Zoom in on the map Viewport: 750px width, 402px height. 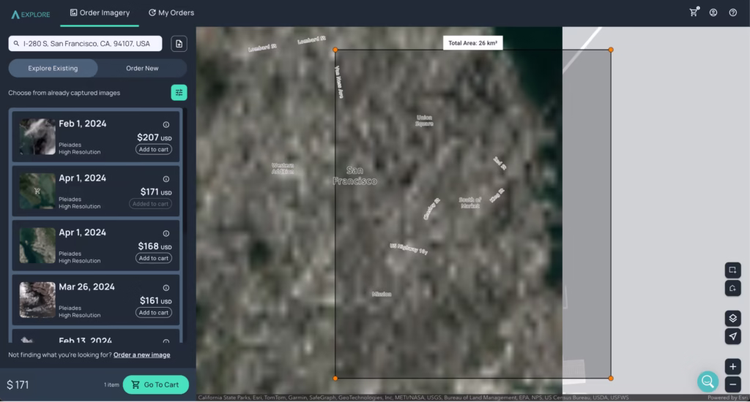point(732,366)
